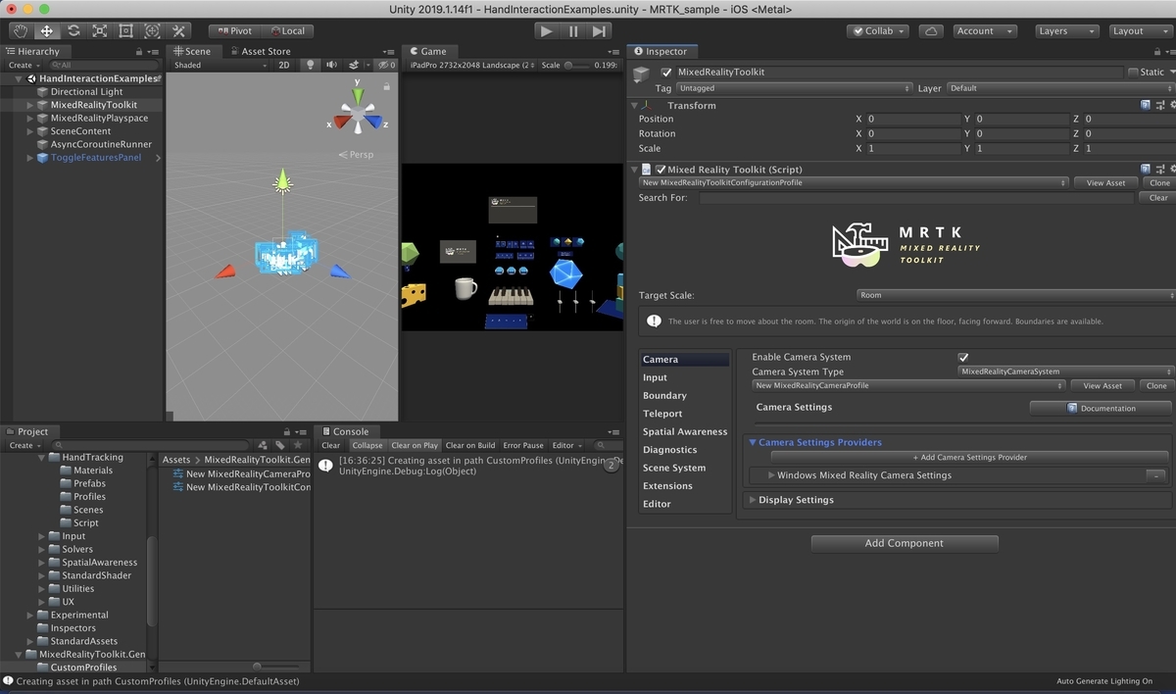Open Mixed Reality Toolkit script help icon
Screen dimensions: 1176x694
pyautogui.click(x=1146, y=170)
